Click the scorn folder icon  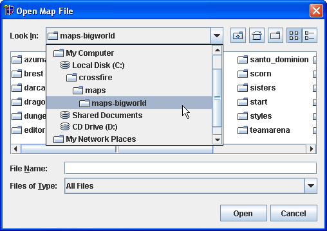point(243,74)
